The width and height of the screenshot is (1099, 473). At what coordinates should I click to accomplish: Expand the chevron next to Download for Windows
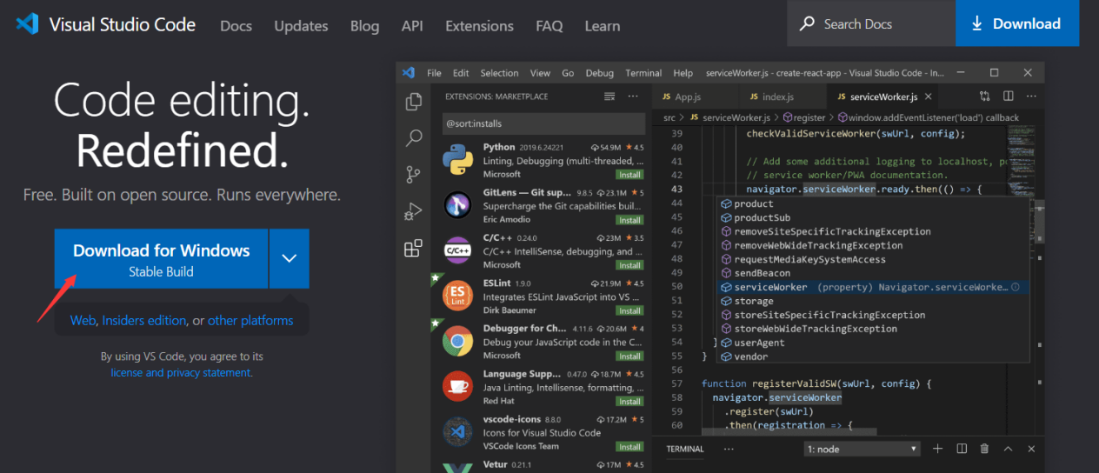click(x=290, y=258)
